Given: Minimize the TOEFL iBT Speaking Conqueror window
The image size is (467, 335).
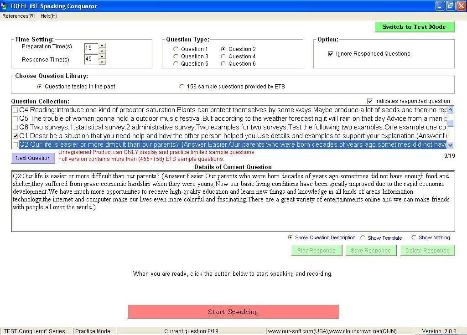Looking at the screenshot, I should (440, 5).
